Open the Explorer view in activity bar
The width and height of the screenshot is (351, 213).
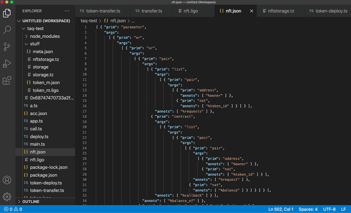coord(7,13)
